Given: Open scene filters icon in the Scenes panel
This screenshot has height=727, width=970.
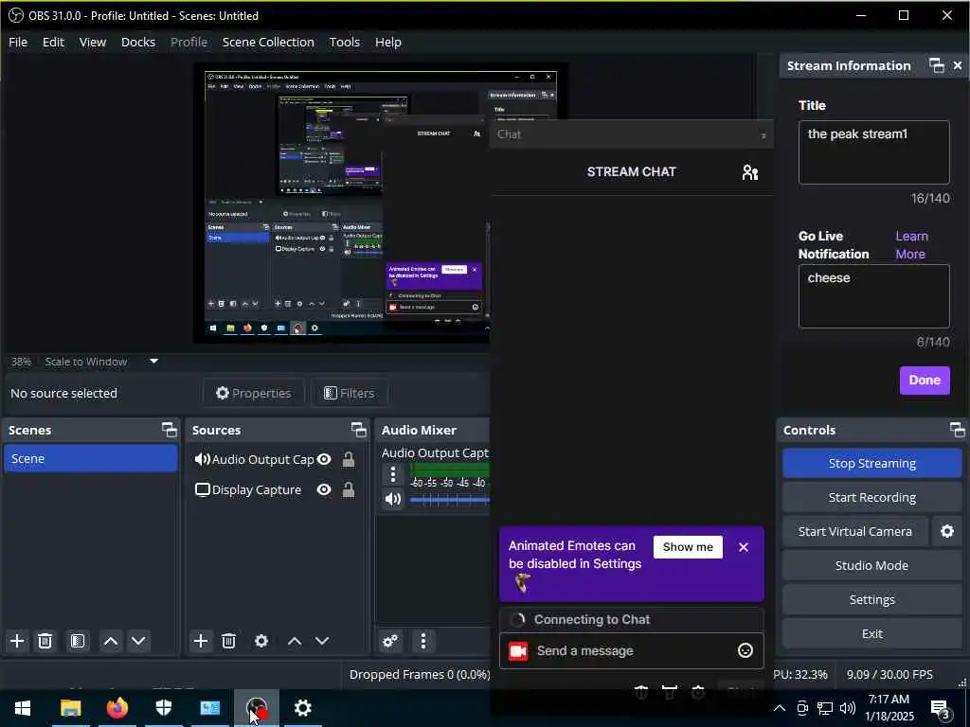Looking at the screenshot, I should click(x=78, y=641).
